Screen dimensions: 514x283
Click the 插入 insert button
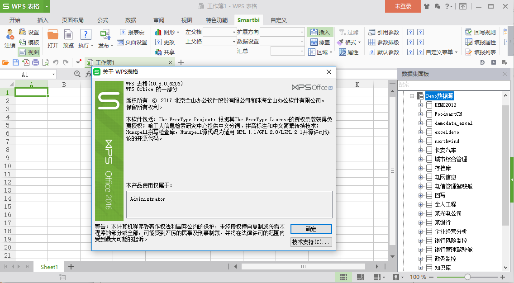320,32
